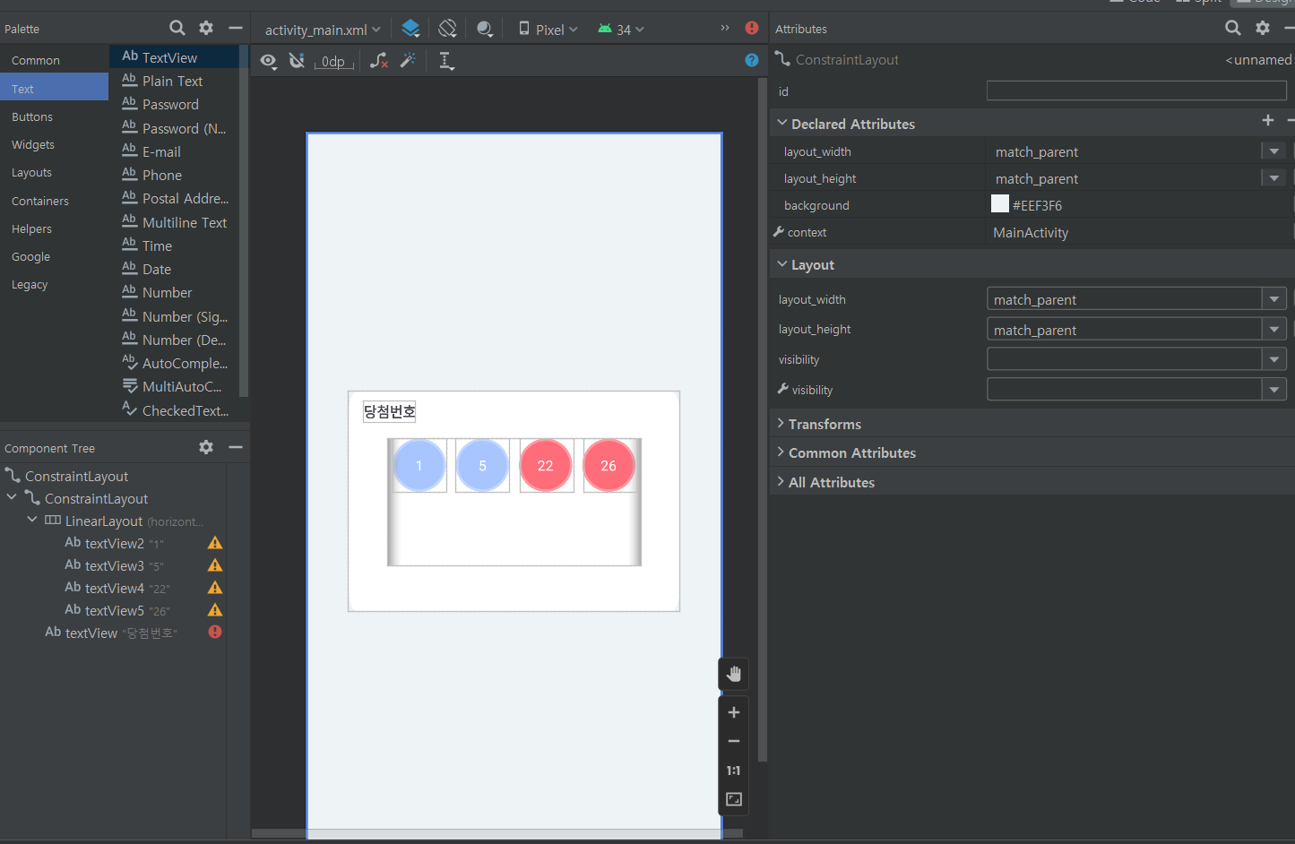Click warning icon beside textView4
Screen dimensions: 1295x844
215,588
